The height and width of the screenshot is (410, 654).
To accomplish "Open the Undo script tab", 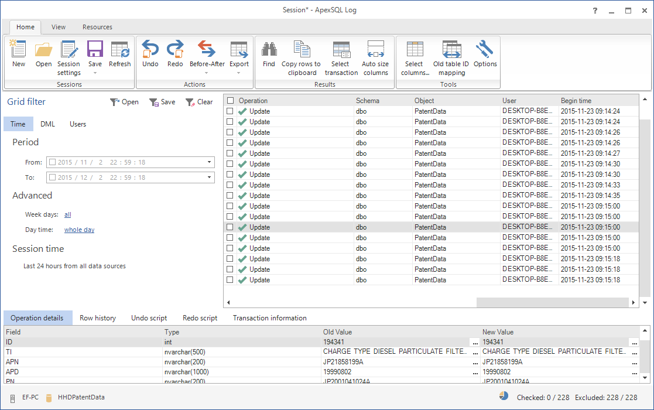I will pyautogui.click(x=149, y=318).
